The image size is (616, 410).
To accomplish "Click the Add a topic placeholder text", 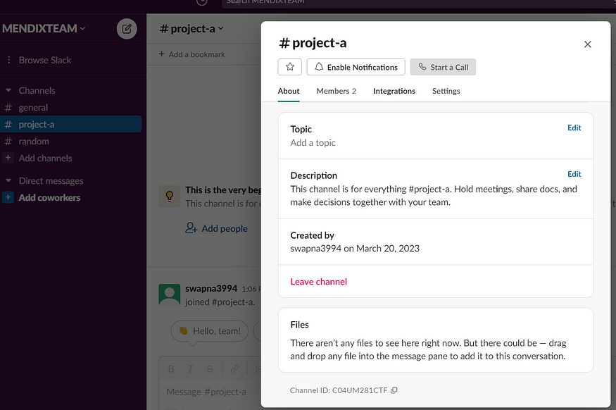I will pyautogui.click(x=313, y=143).
